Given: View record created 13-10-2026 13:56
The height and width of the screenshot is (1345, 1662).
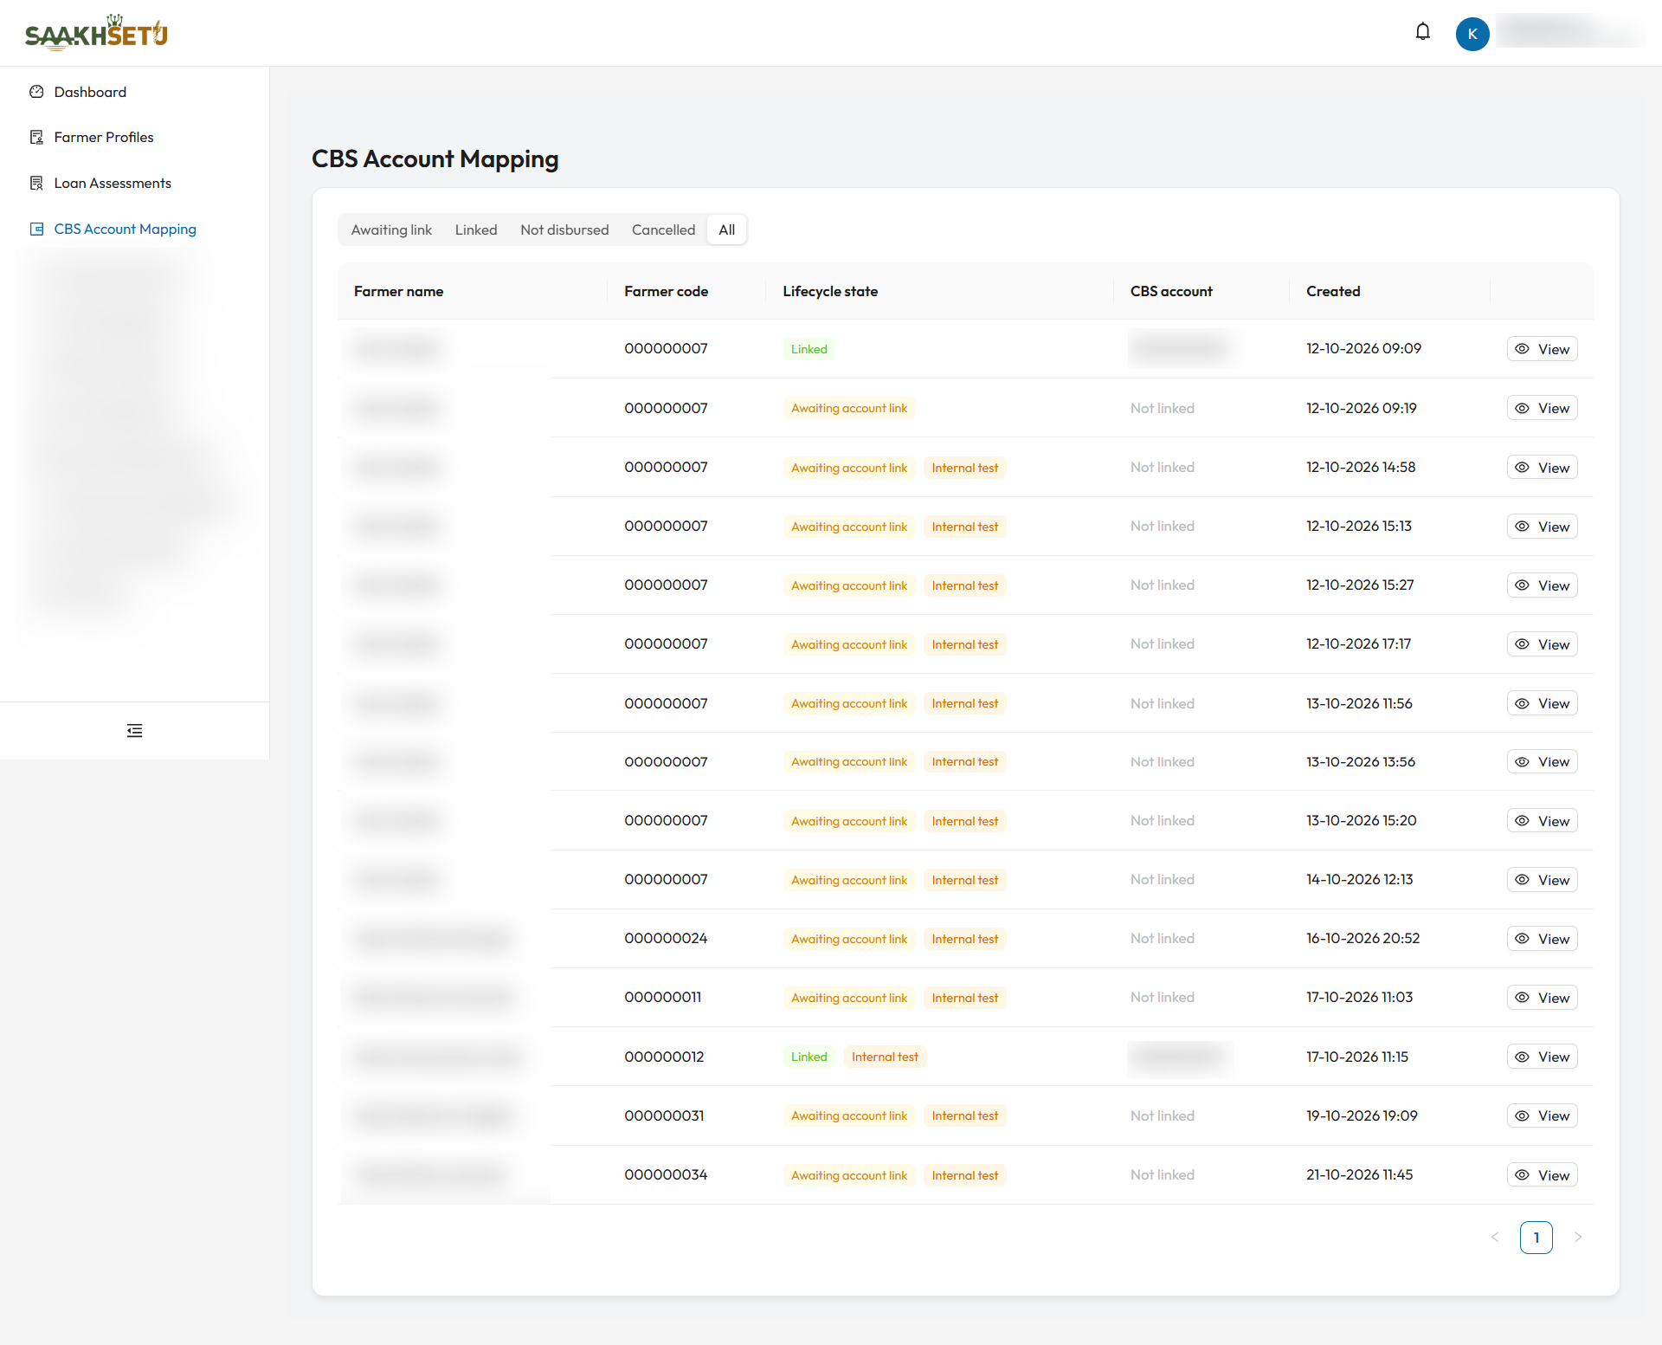Looking at the screenshot, I should 1542,761.
